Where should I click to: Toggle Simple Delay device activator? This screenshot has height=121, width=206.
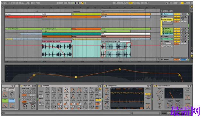[21, 86]
